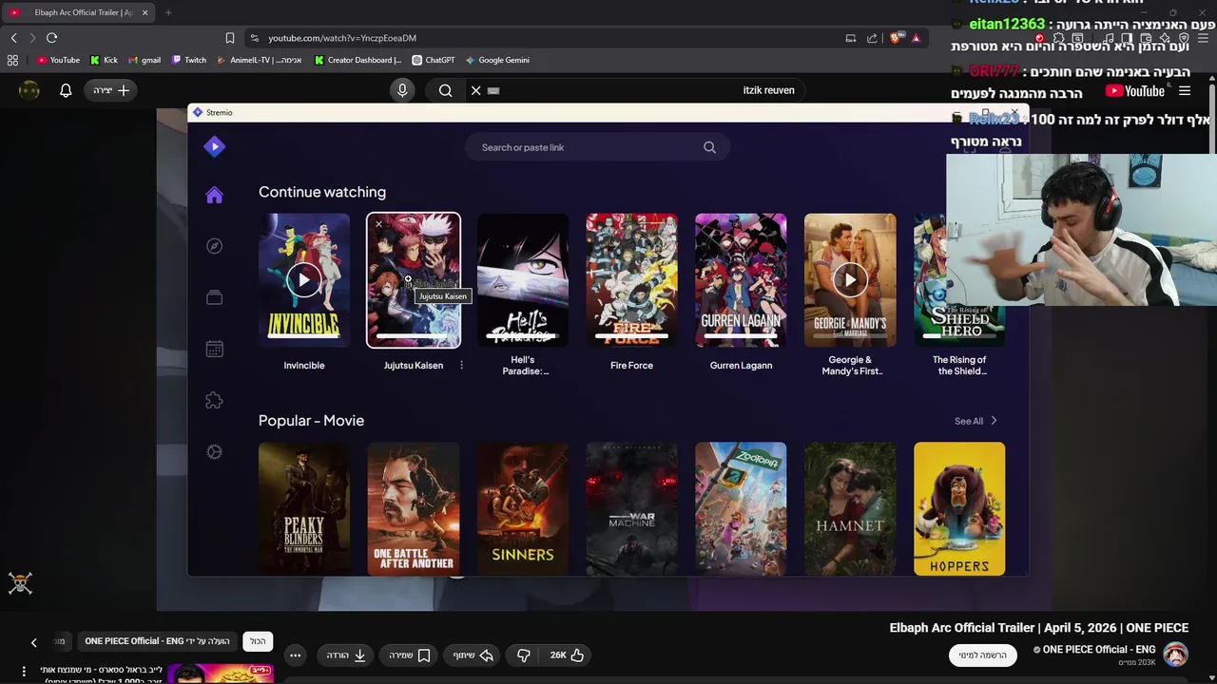Open the Discover compass icon in Stremio sidebar
The image size is (1217, 684).
click(x=214, y=246)
